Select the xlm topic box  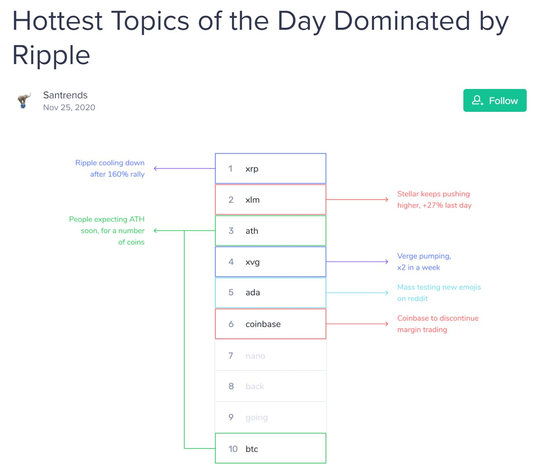pyautogui.click(x=270, y=200)
